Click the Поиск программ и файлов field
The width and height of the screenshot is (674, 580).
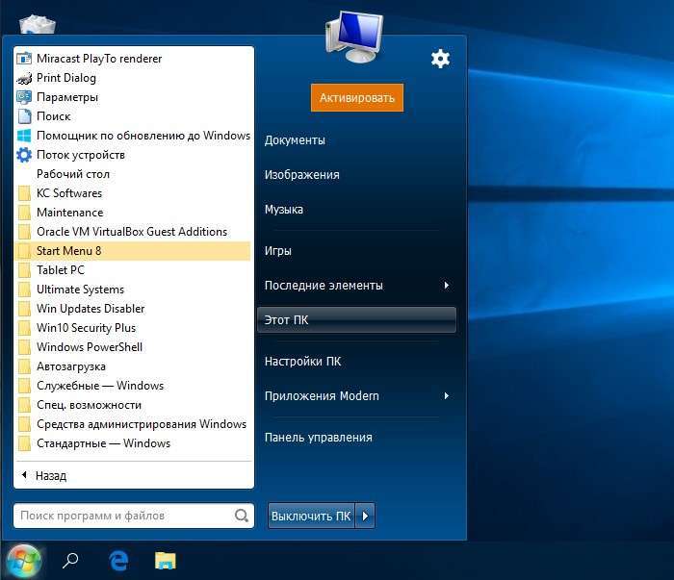(x=134, y=516)
